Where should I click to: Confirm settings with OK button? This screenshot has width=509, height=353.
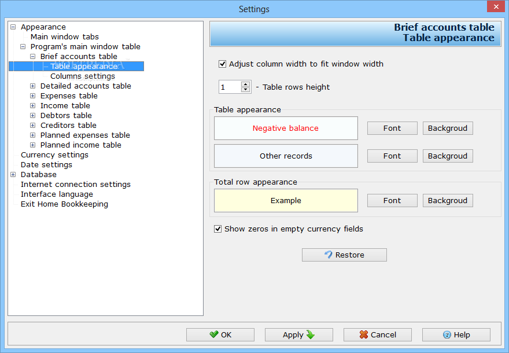coord(220,334)
